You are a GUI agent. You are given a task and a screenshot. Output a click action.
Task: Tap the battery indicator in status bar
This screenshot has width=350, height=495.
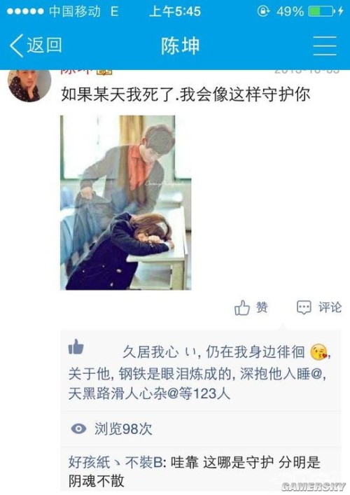click(x=321, y=11)
